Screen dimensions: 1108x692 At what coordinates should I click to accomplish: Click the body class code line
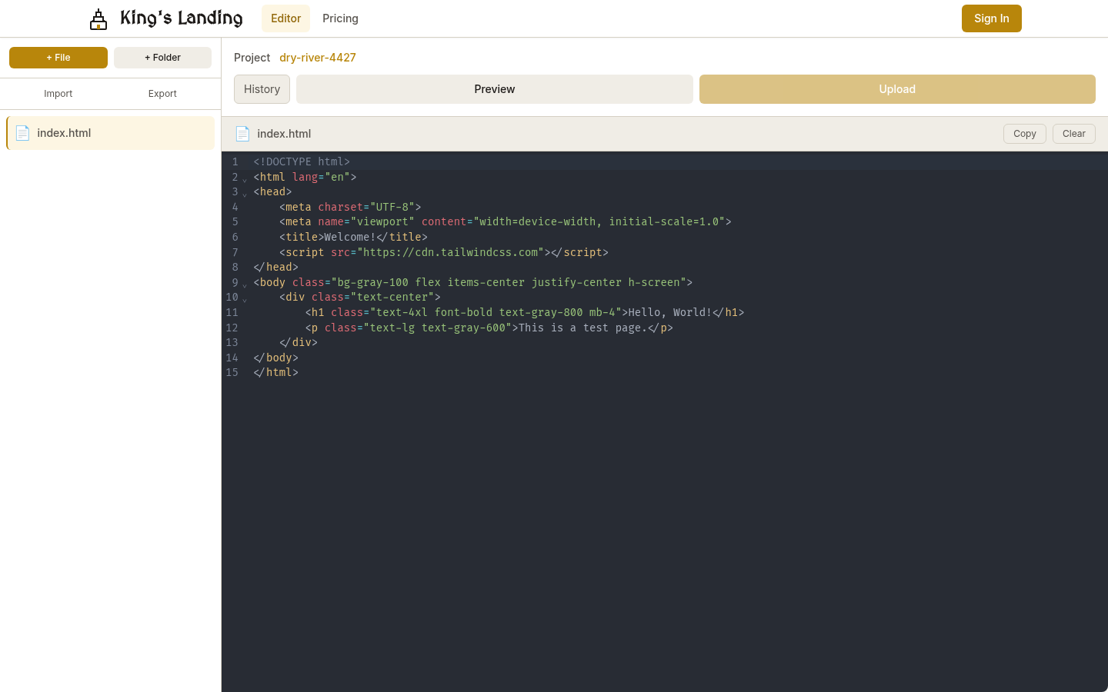coord(473,282)
